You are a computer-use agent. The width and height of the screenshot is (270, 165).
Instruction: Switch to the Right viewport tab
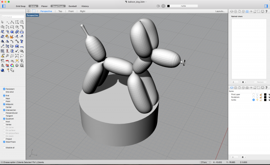click(82, 11)
